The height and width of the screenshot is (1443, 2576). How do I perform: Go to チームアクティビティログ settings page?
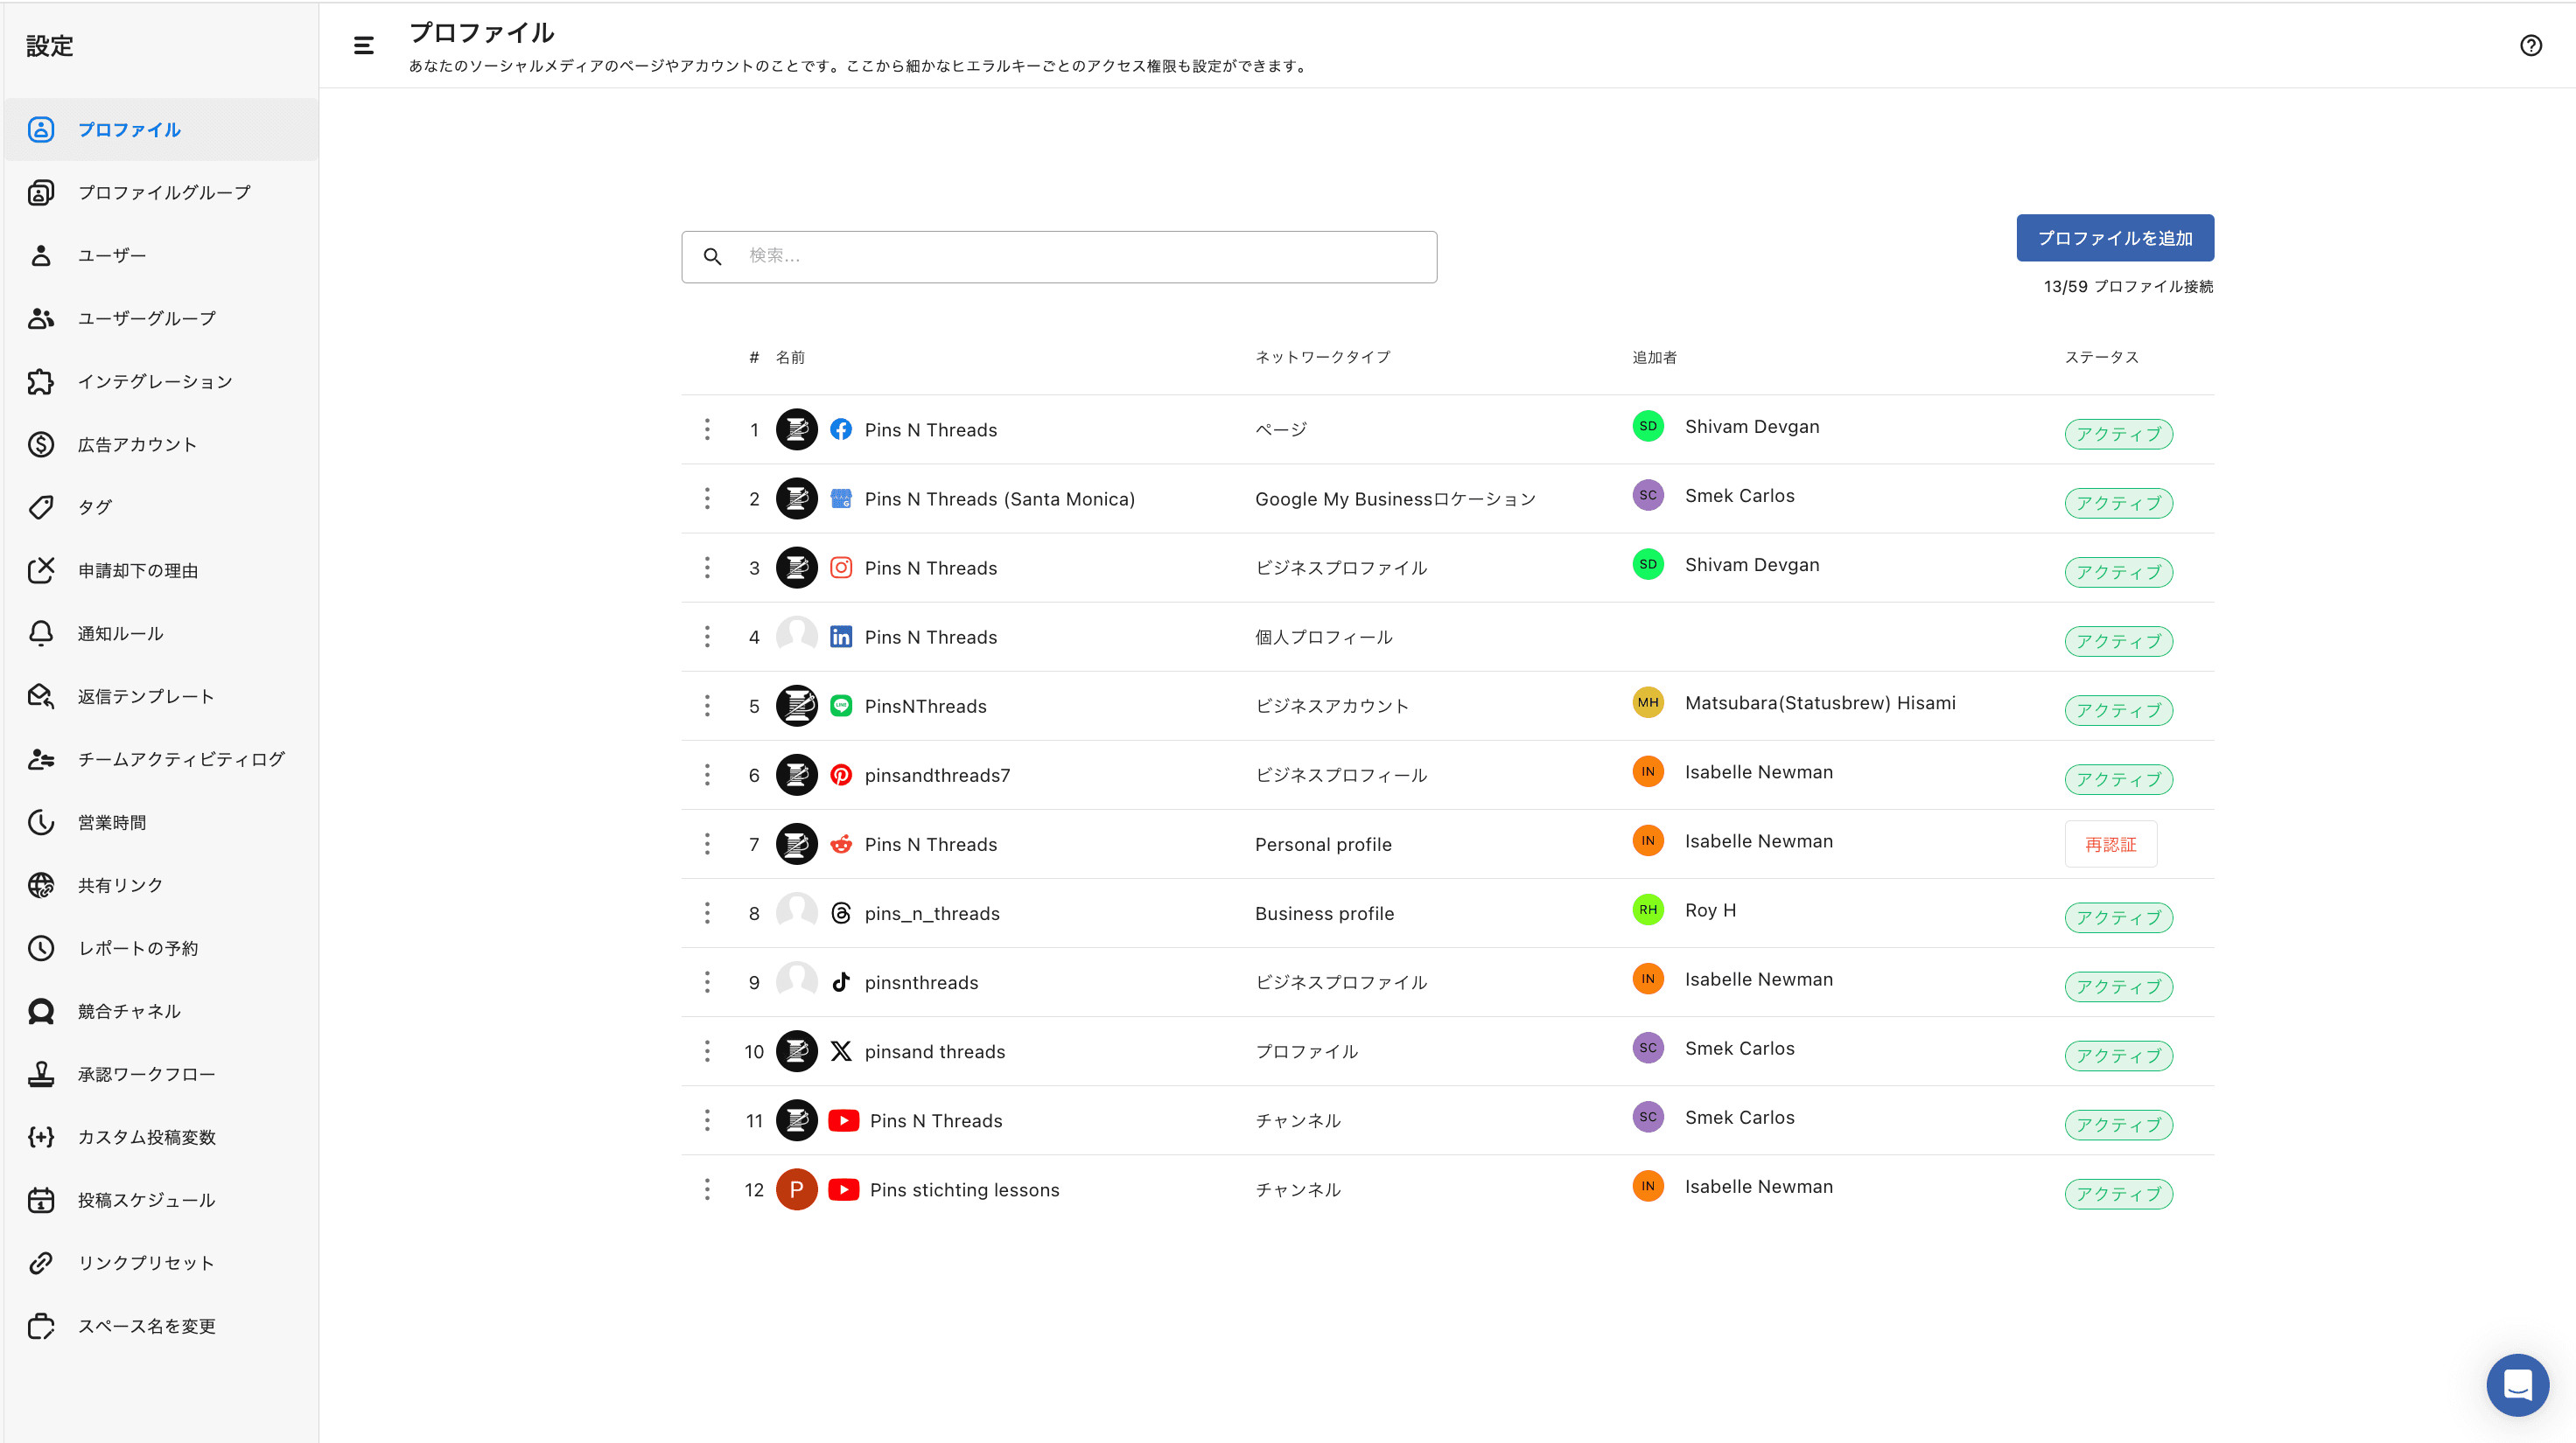pos(181,759)
